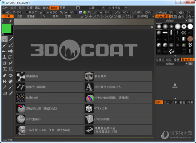Viewport: 196px width, 143px height.
Task: Start PTEX painting (PTEX绘制)
Action: point(118,108)
